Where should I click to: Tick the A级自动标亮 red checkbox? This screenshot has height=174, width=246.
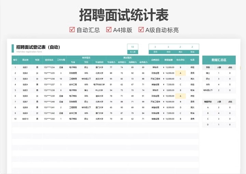point(141,29)
